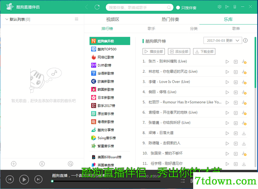Screen dimensions: 258x189
Task: Toggle the playback mode icon in player bar
Action: (x=183, y=181)
